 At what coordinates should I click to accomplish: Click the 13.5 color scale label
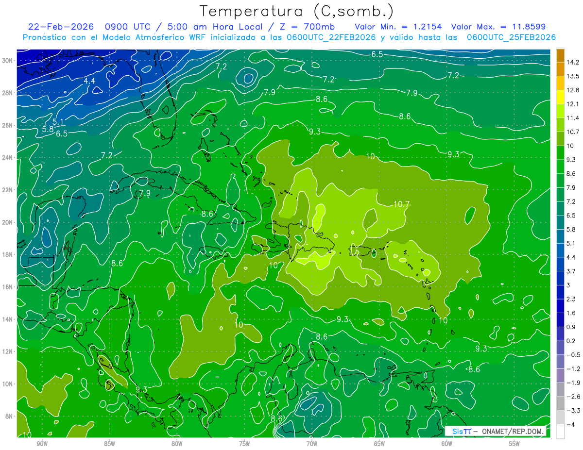click(x=572, y=76)
